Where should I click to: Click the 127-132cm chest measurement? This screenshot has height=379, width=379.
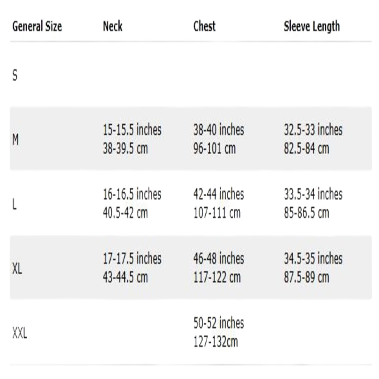coord(216,342)
